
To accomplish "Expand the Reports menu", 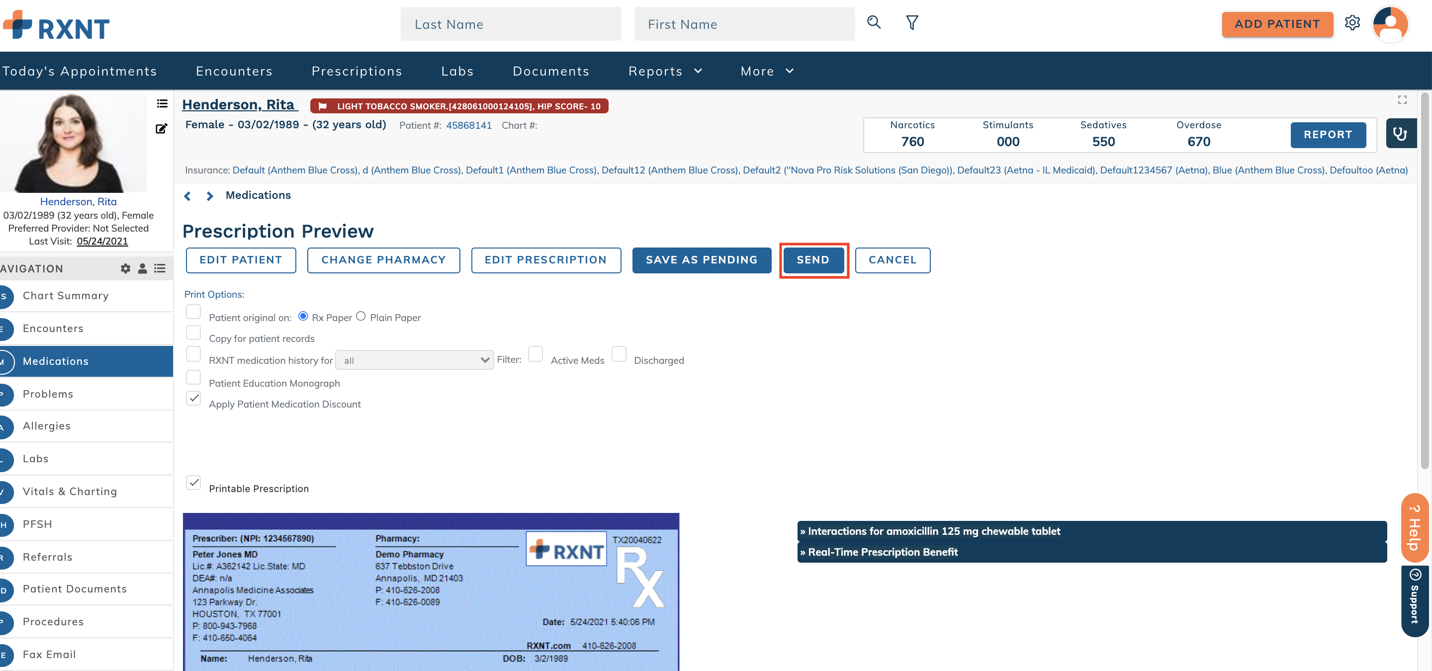I will tap(665, 71).
